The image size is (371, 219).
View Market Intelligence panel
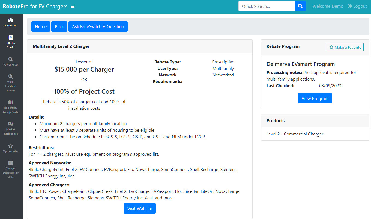point(11,128)
